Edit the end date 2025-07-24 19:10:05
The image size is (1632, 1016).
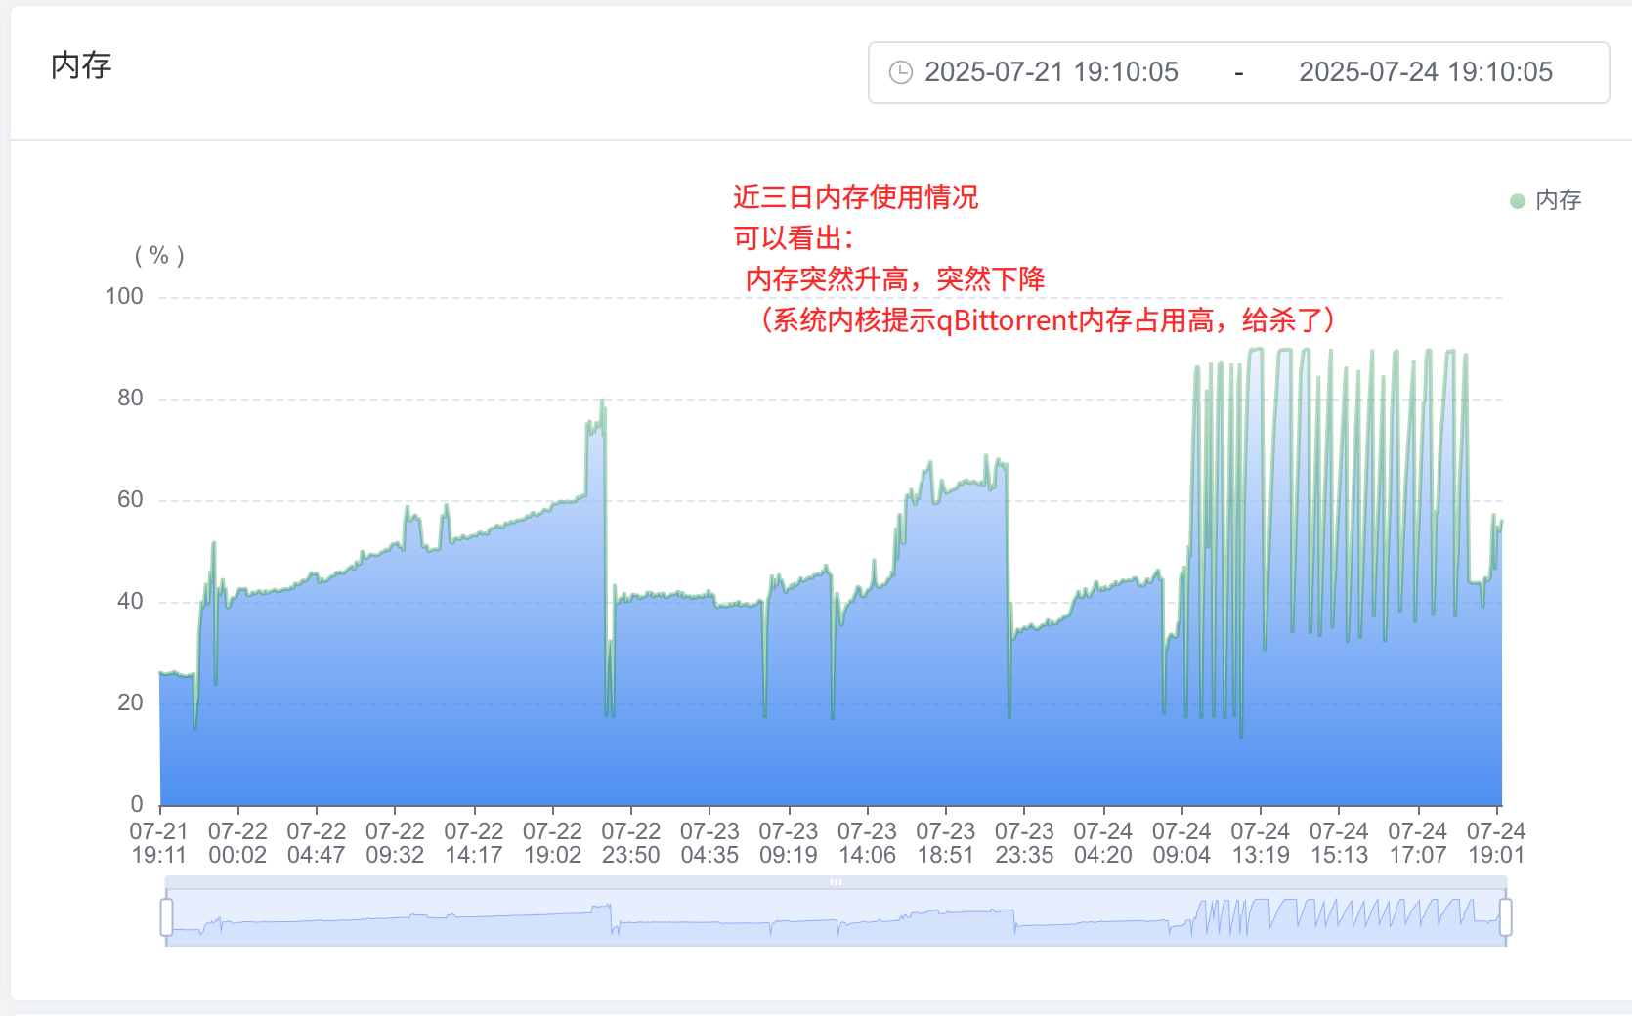click(1426, 72)
